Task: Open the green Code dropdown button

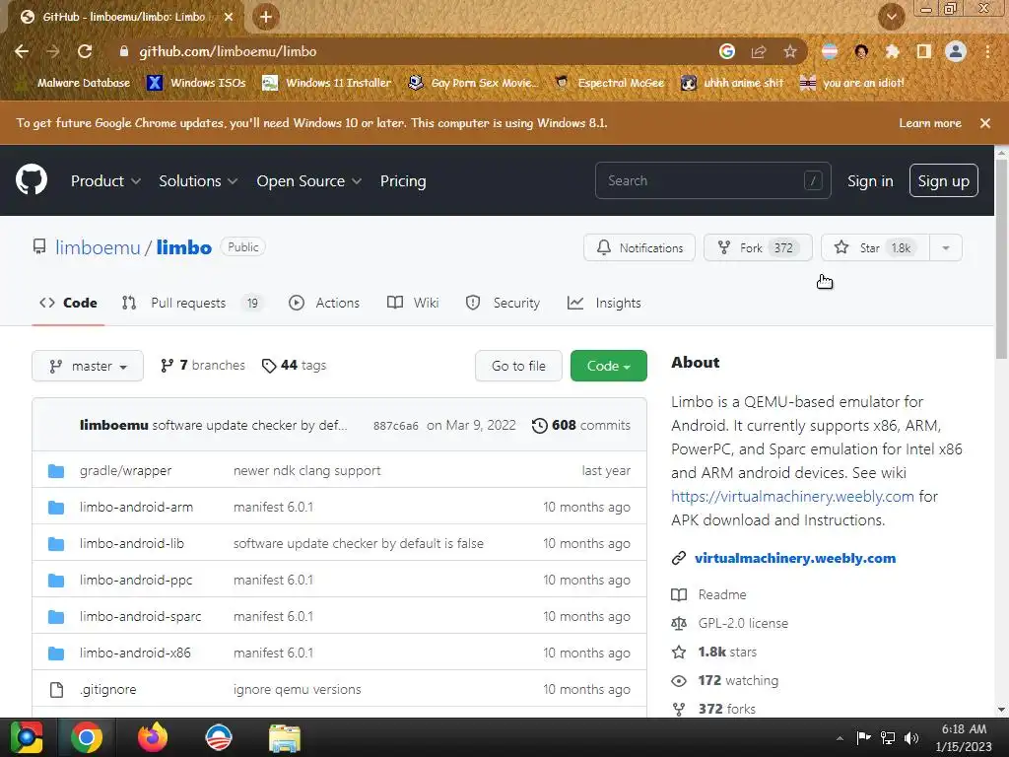Action: [x=608, y=366]
